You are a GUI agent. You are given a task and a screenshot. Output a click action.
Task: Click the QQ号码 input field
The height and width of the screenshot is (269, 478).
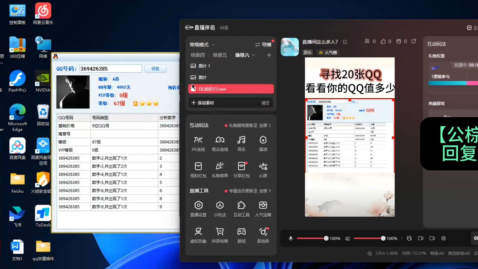point(111,69)
